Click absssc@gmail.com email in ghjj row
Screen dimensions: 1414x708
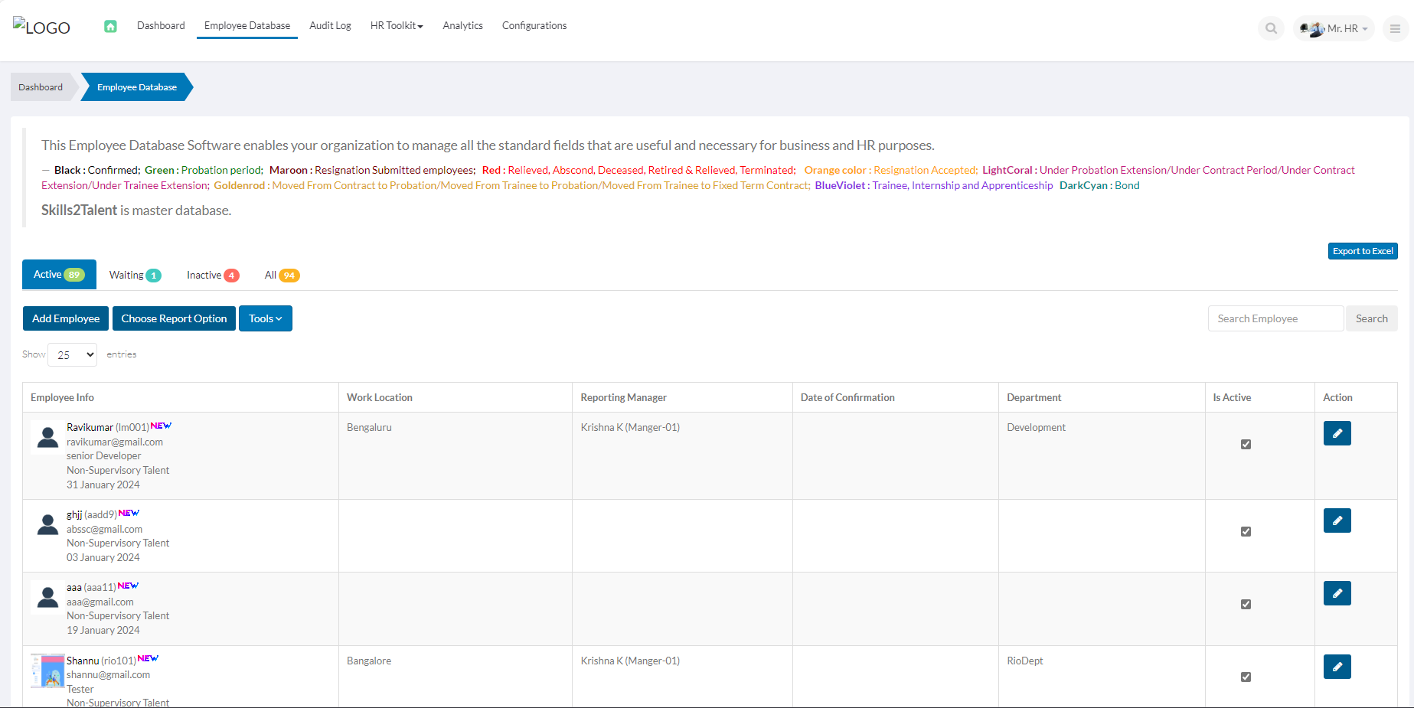click(104, 529)
